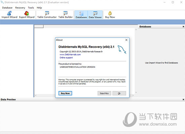This screenshot has width=185, height=134.
Task: Click the Input Key button
Action: click(x=104, y=93)
